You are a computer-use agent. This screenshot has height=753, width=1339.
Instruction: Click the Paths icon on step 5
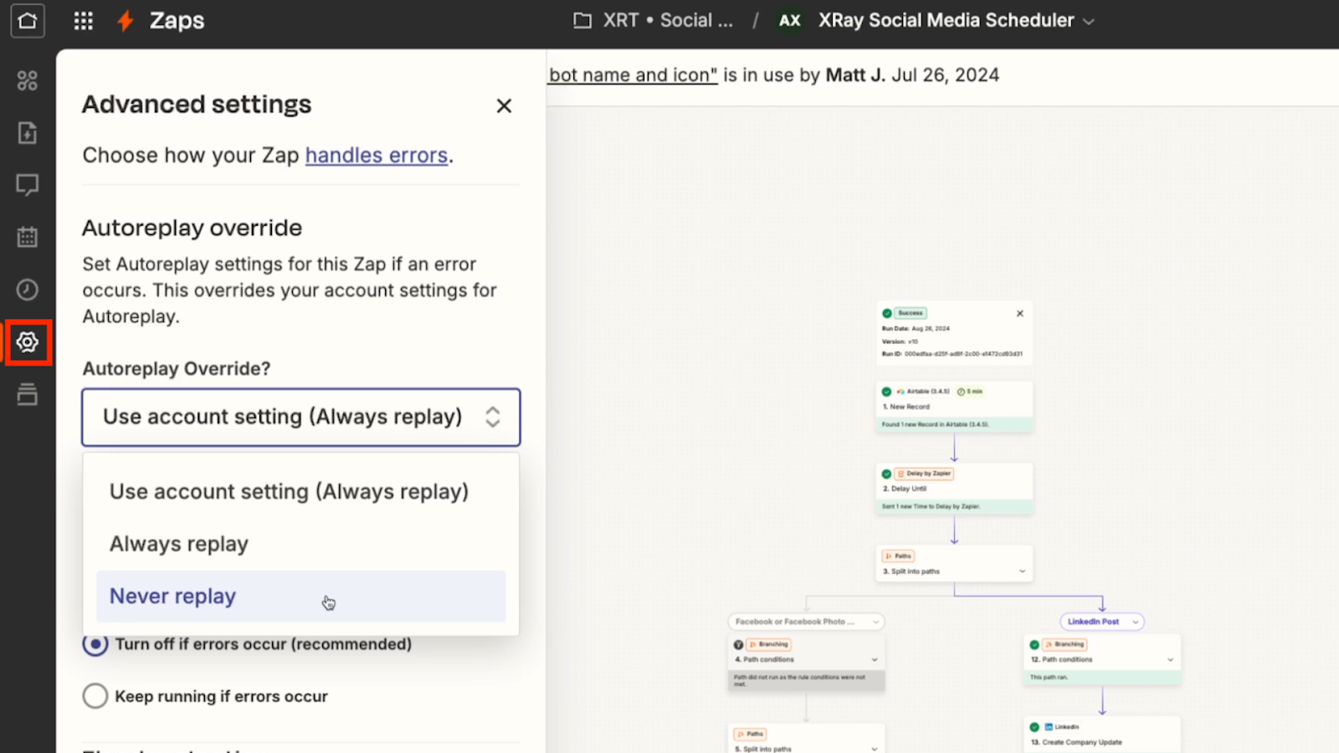[x=740, y=734]
